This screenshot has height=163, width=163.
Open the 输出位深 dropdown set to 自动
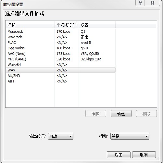[61, 136]
